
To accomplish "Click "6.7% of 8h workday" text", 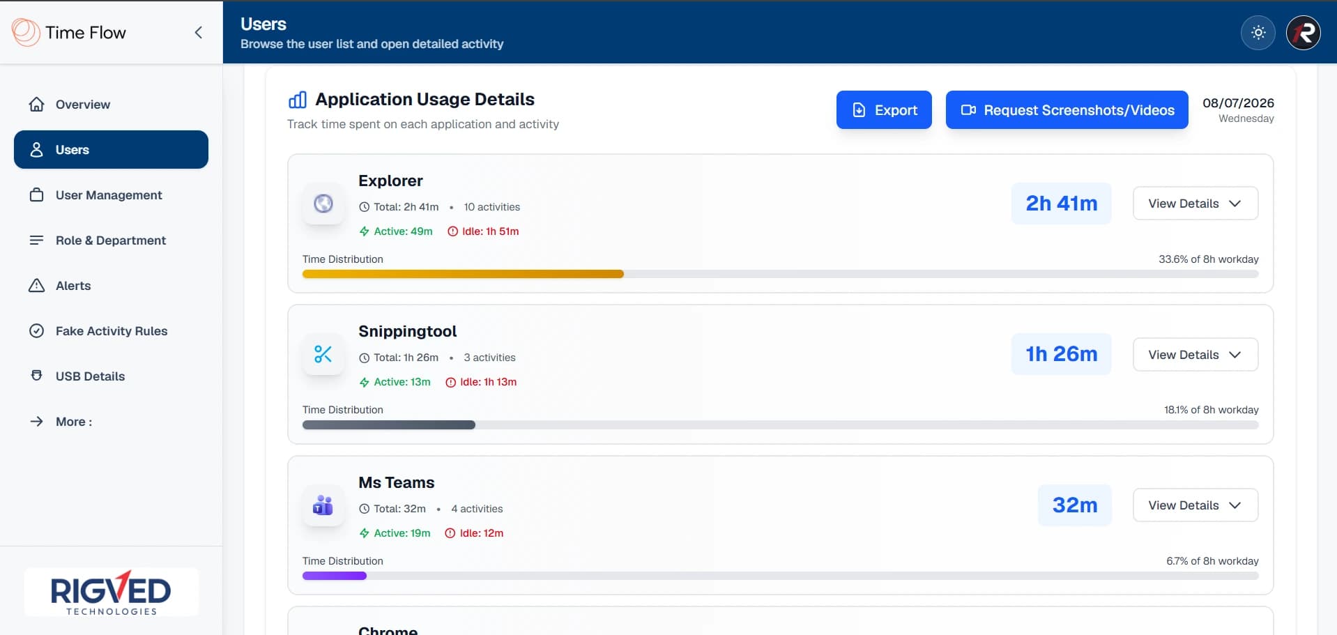I will pos(1213,561).
